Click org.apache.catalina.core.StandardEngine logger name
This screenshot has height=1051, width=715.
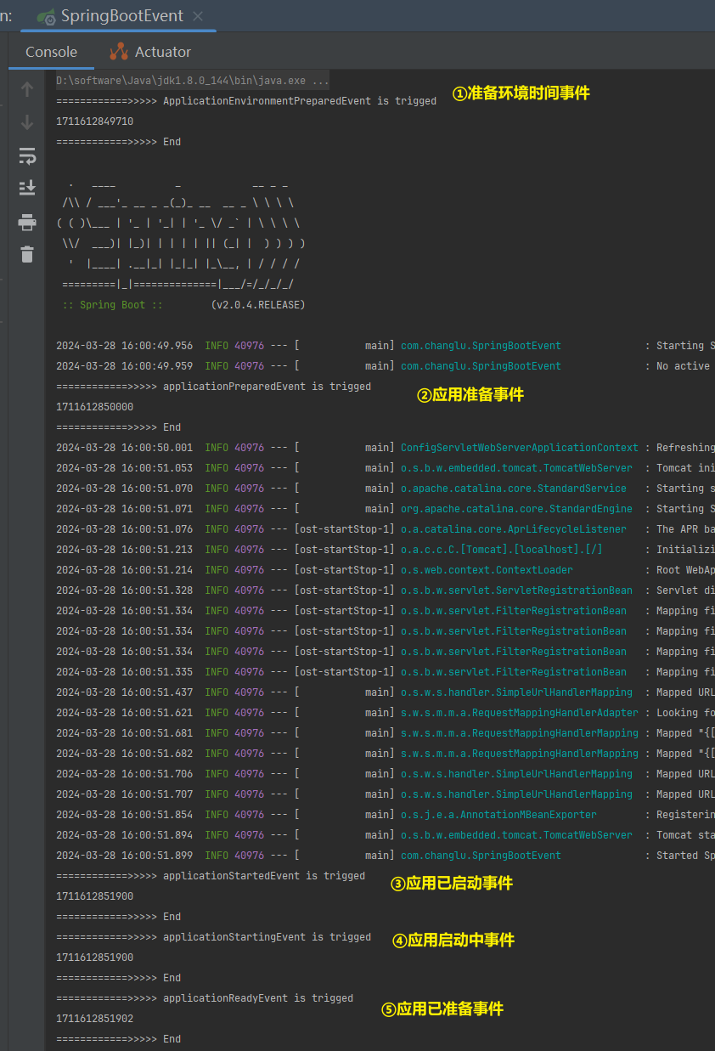pos(516,509)
